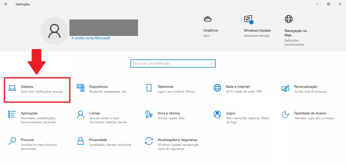The width and height of the screenshot is (346, 164).
Task: Open the Contas person icon
Action: [x=81, y=114]
